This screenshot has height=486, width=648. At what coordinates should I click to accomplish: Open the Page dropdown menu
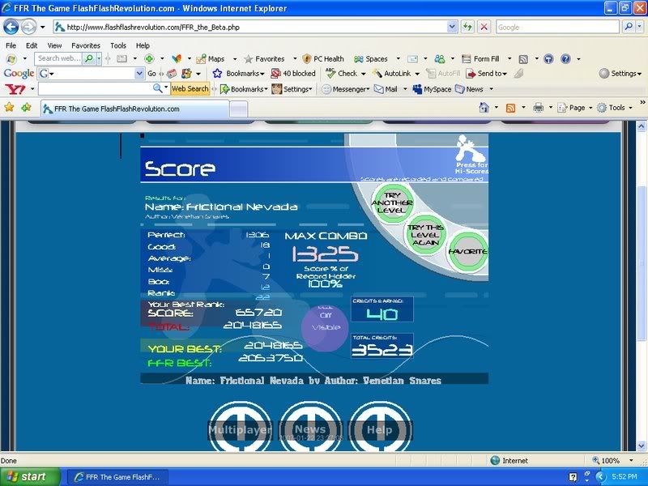(577, 107)
